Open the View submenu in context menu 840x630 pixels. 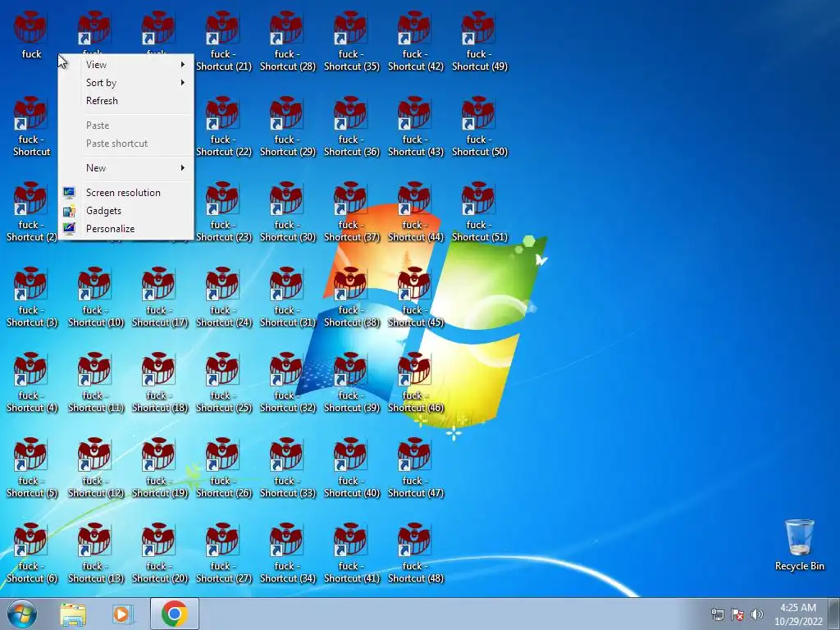[126, 65]
